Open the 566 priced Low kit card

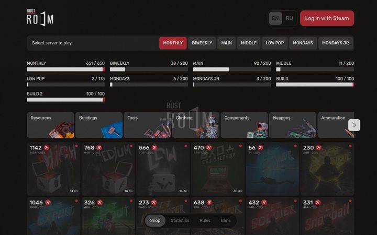click(x=163, y=169)
